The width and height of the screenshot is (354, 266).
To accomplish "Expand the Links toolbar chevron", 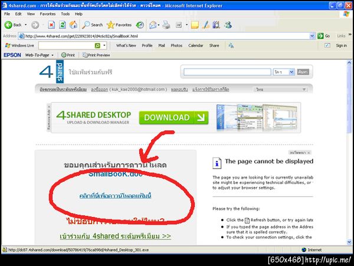I will pos(350,35).
